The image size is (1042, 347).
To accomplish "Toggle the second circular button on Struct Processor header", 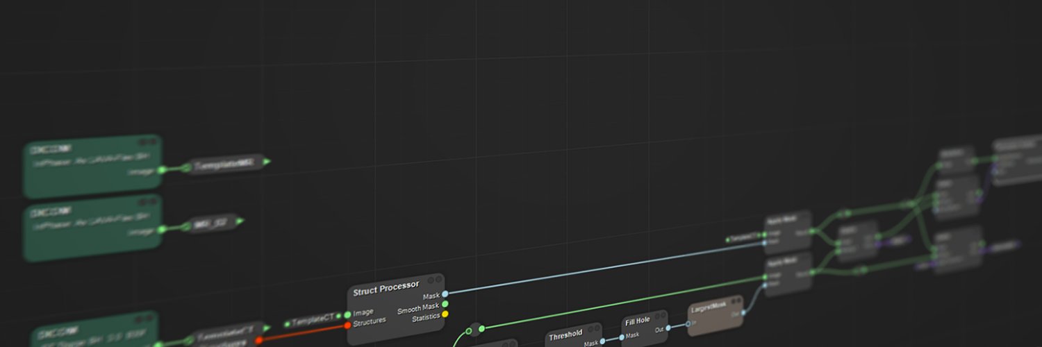I will (439, 279).
